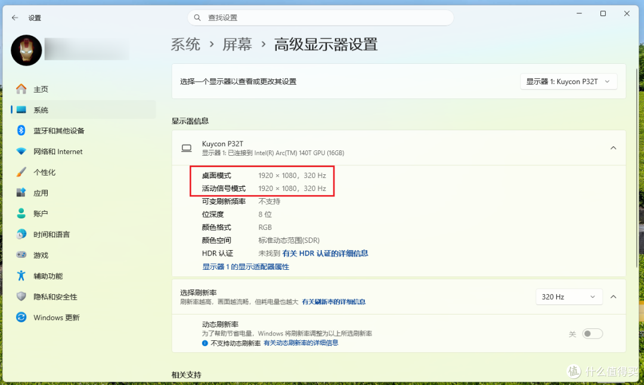644x385 pixels.
Task: Open 有关刷新率的详细信息 link
Action: pos(333,301)
